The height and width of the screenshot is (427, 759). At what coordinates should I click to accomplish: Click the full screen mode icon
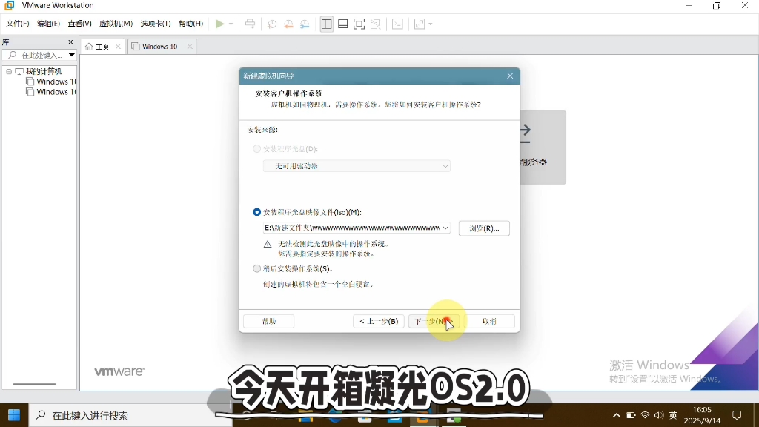pyautogui.click(x=359, y=24)
